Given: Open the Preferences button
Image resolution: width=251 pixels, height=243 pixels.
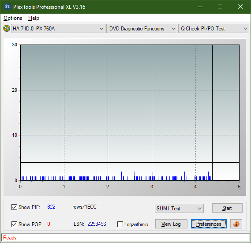Looking at the screenshot, I should coord(209,224).
